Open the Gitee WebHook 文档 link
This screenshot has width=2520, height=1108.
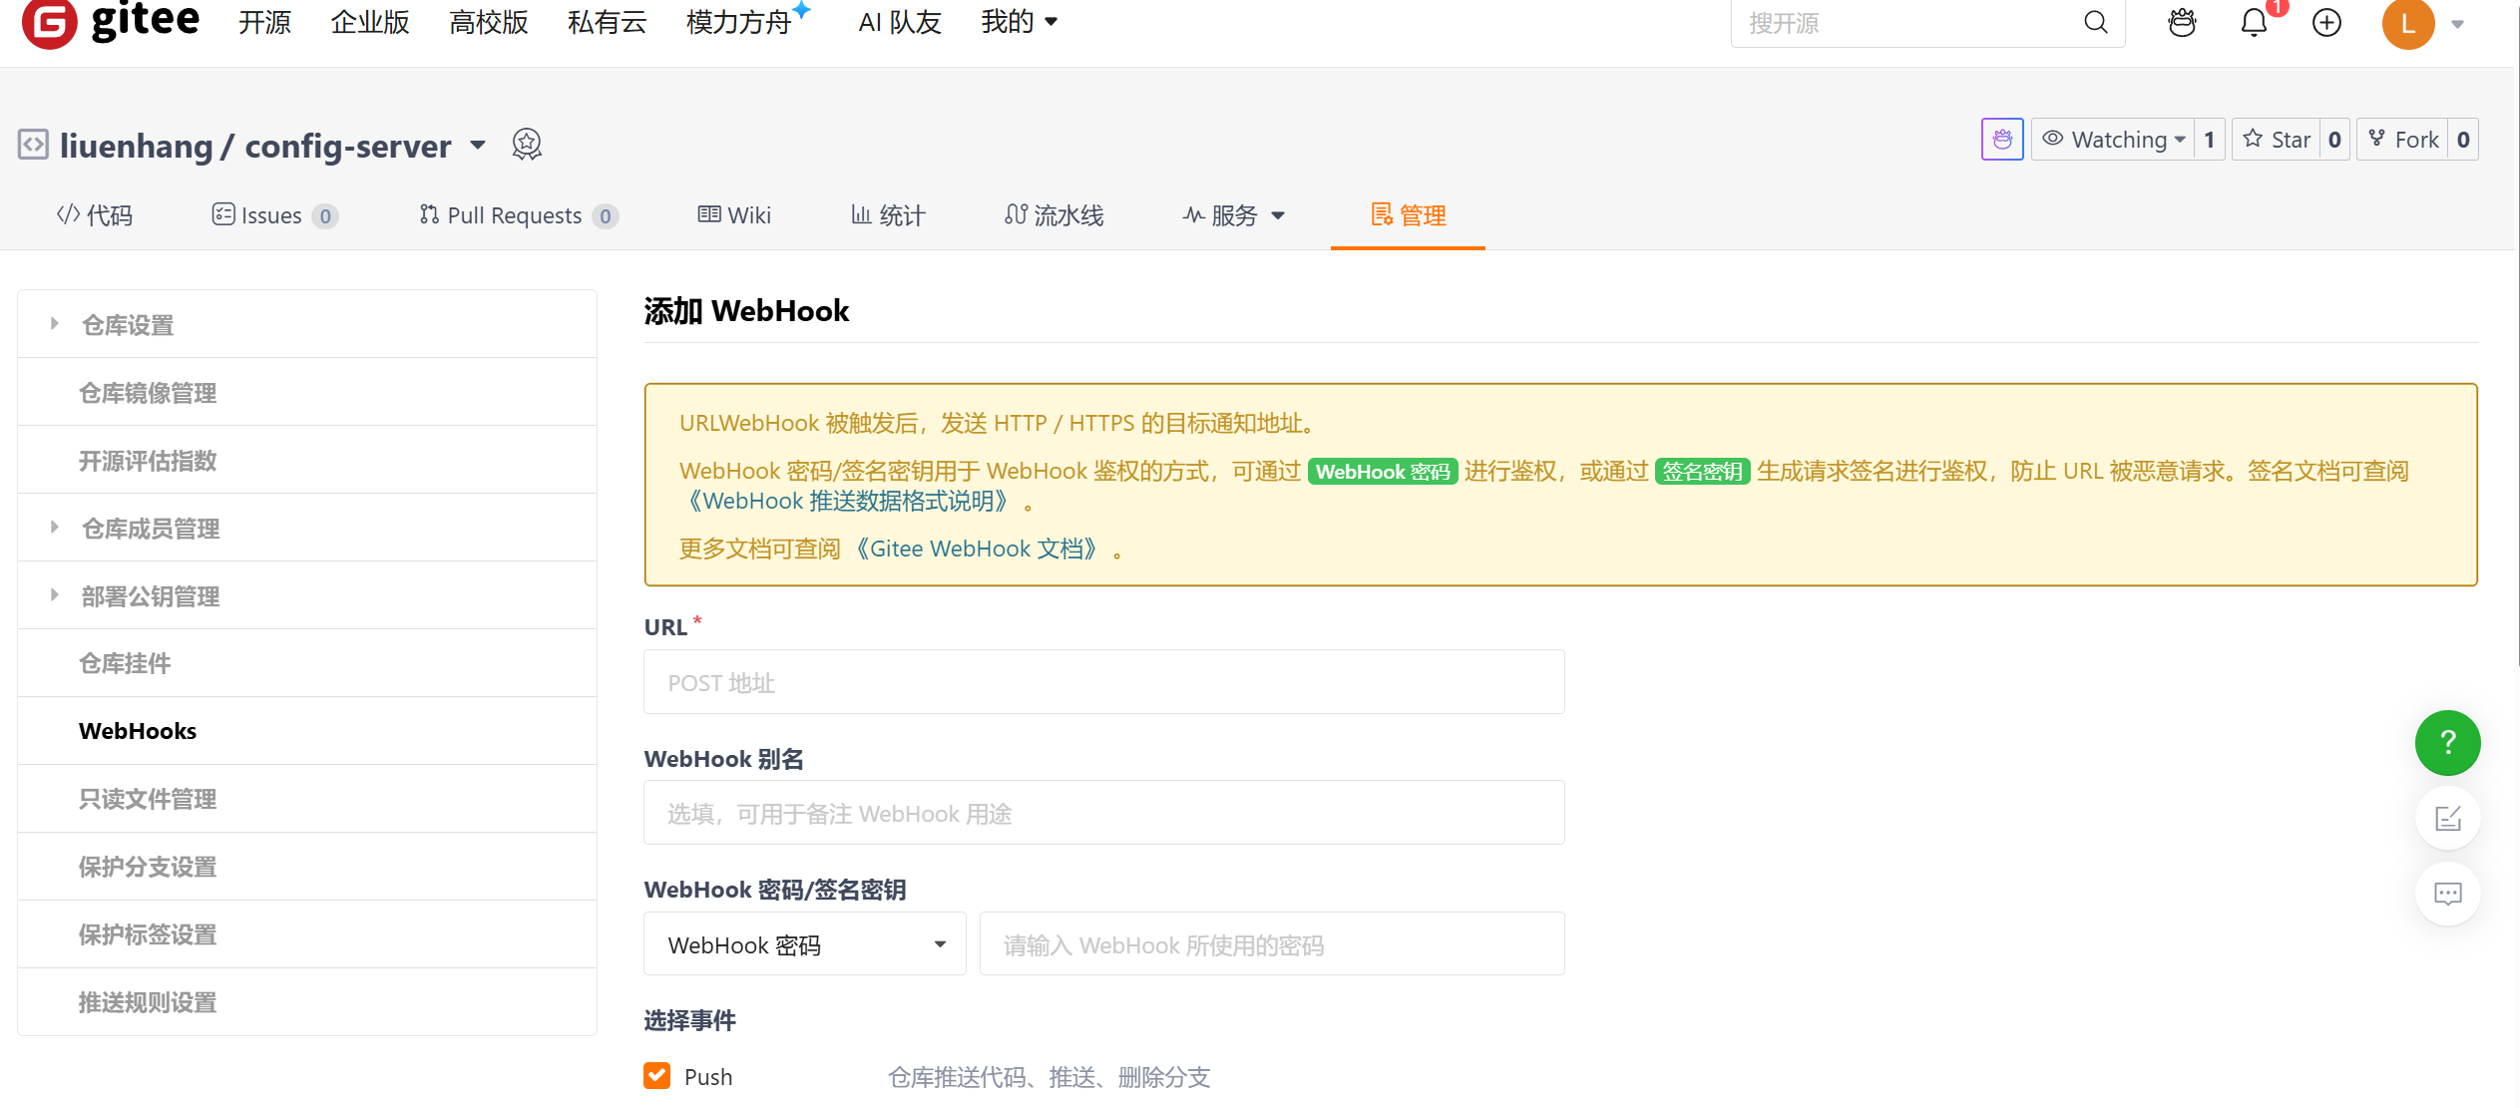click(978, 549)
